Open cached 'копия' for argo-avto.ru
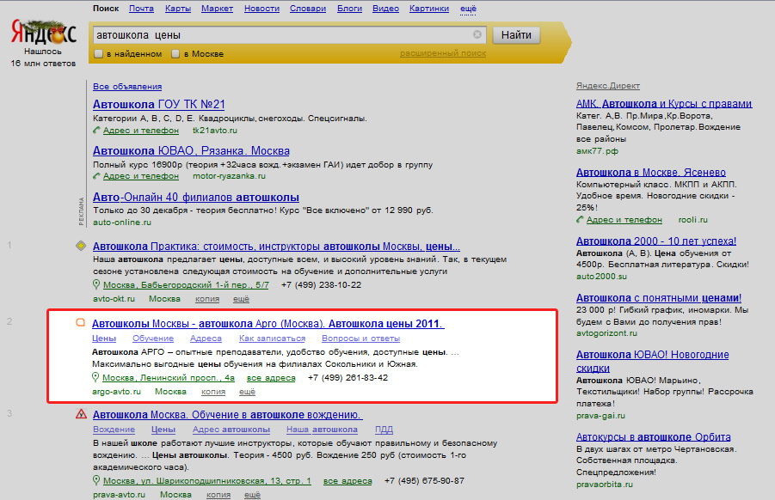This screenshot has width=775, height=500. tap(213, 392)
